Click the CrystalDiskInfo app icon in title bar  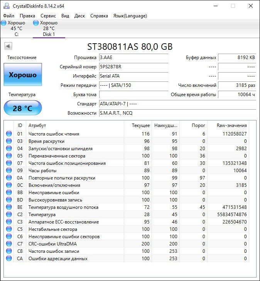tap(7, 6)
